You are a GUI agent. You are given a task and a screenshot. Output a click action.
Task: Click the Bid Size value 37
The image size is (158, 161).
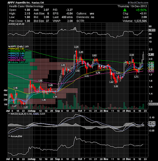[47, 21]
